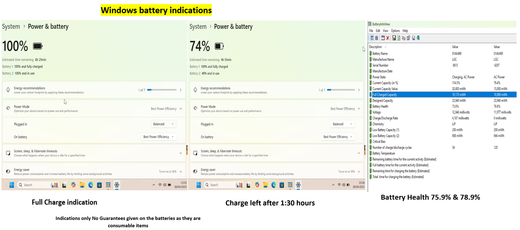Image resolution: width=520 pixels, height=230 pixels.
Task: Click the Find magnifier icon in BatteryInfoView toolbar
Action: click(x=414, y=38)
